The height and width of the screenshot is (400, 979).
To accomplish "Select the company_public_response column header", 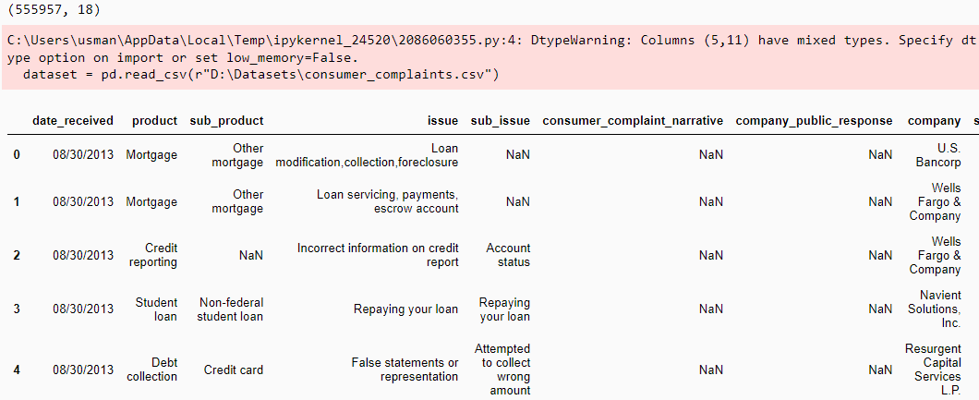I will (x=814, y=121).
